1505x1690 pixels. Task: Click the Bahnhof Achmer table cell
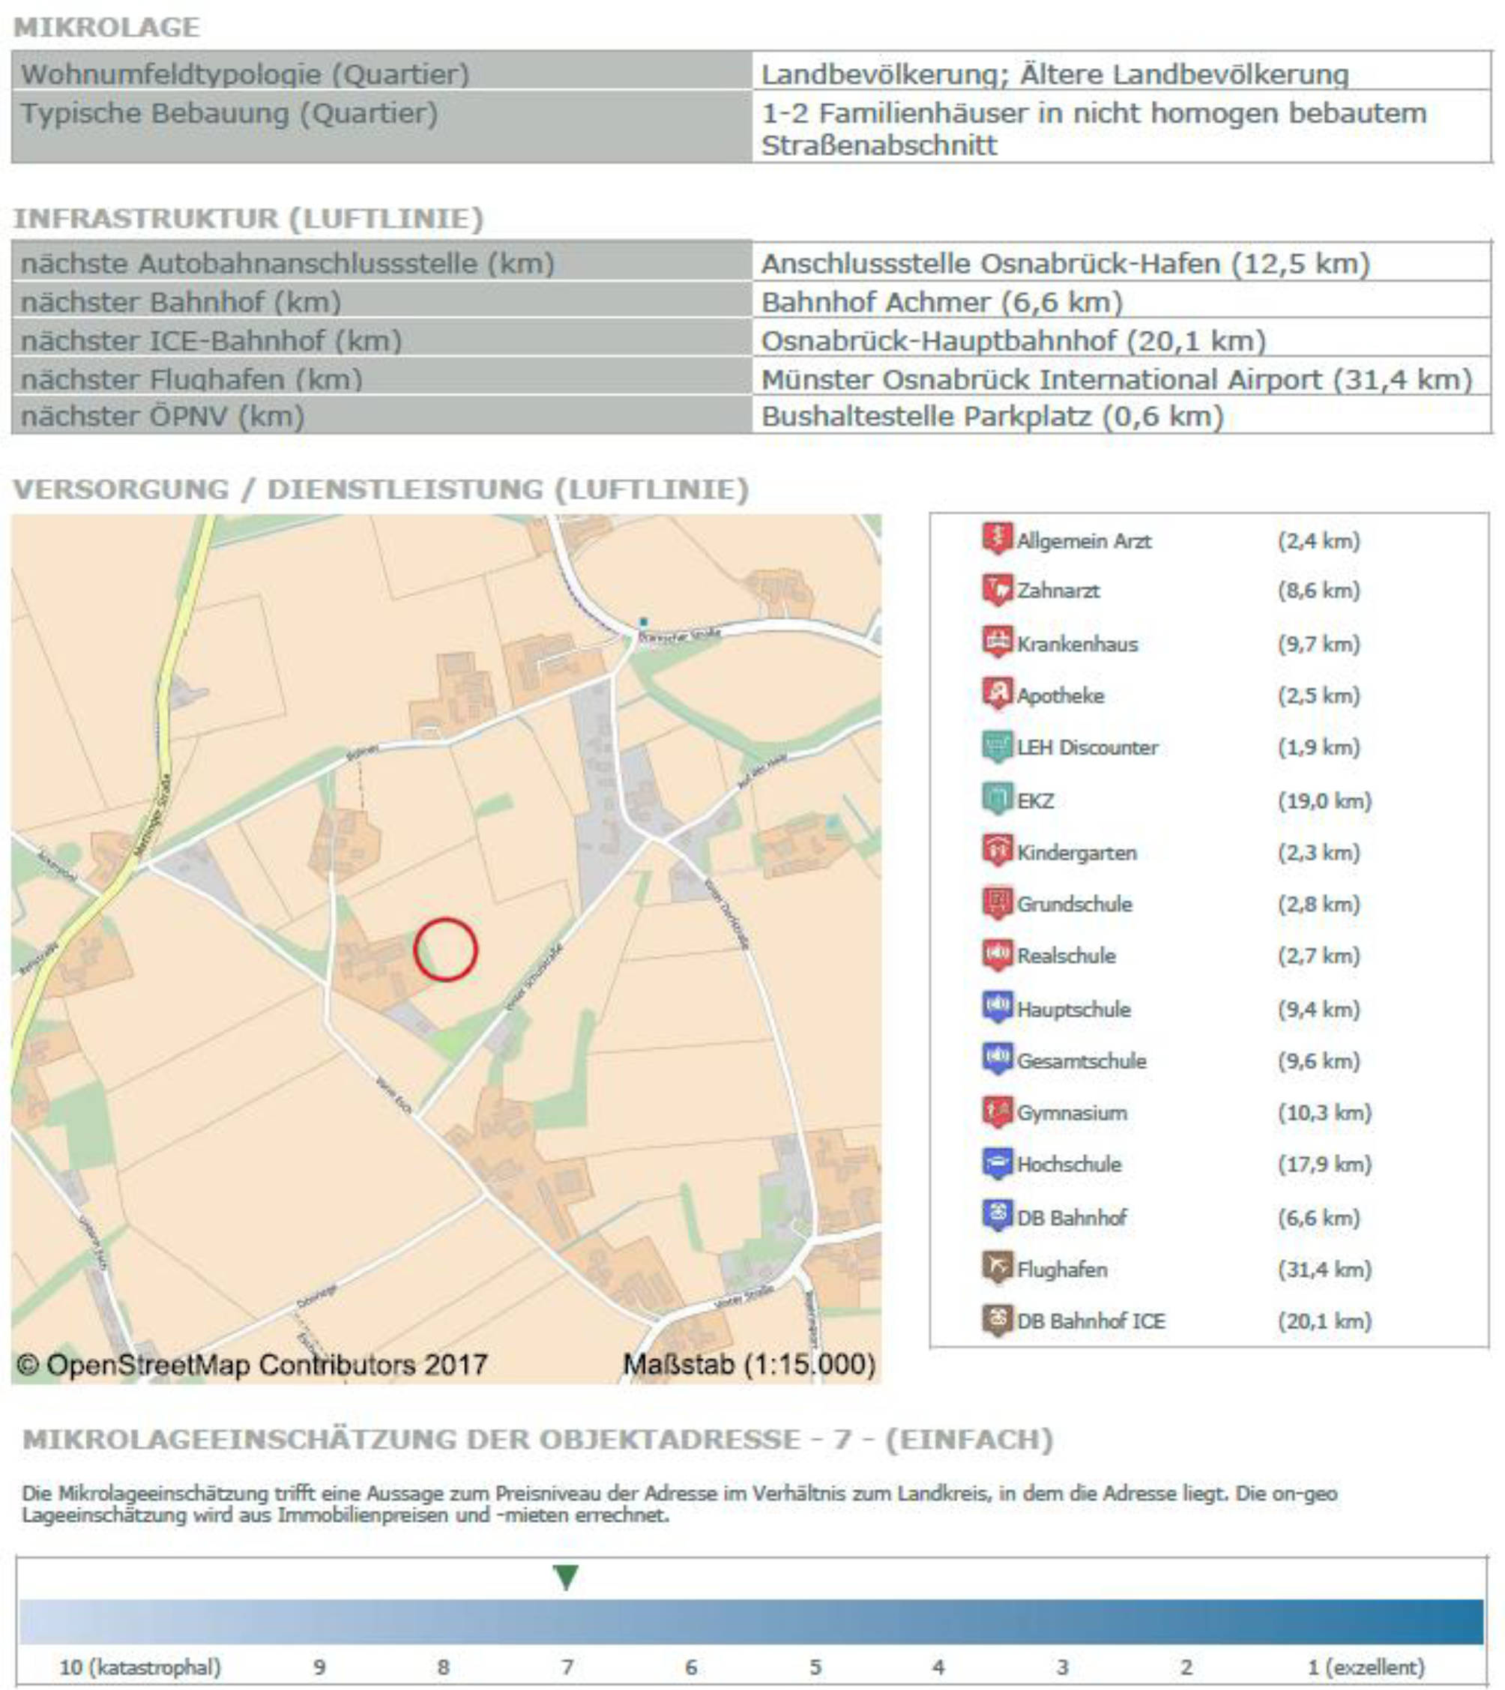tap(941, 303)
